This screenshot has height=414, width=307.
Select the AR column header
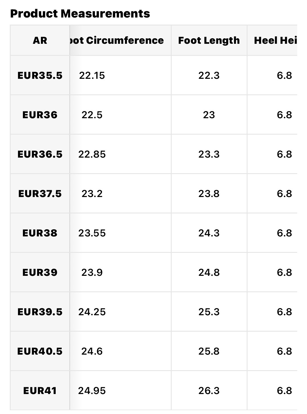pyautogui.click(x=40, y=40)
